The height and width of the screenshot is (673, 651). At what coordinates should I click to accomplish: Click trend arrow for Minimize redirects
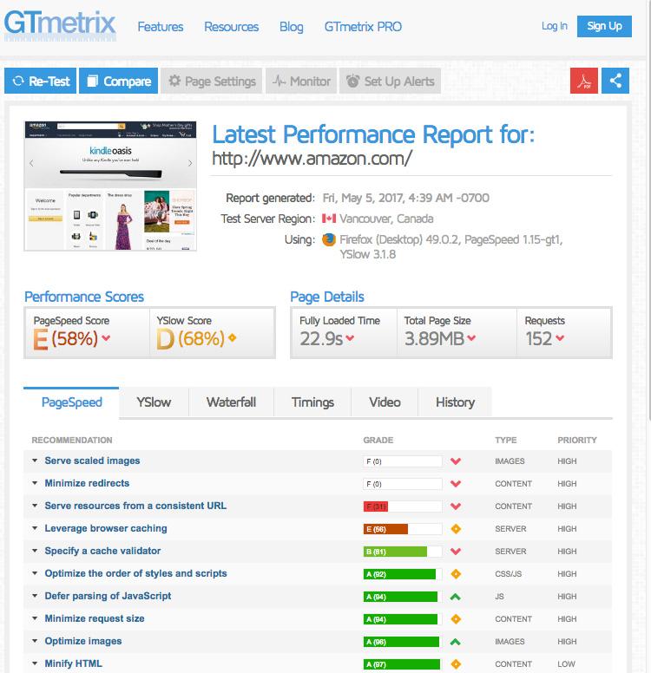point(456,484)
